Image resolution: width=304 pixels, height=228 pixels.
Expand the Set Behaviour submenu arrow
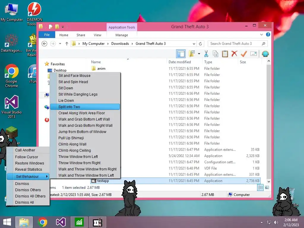(x=47, y=176)
